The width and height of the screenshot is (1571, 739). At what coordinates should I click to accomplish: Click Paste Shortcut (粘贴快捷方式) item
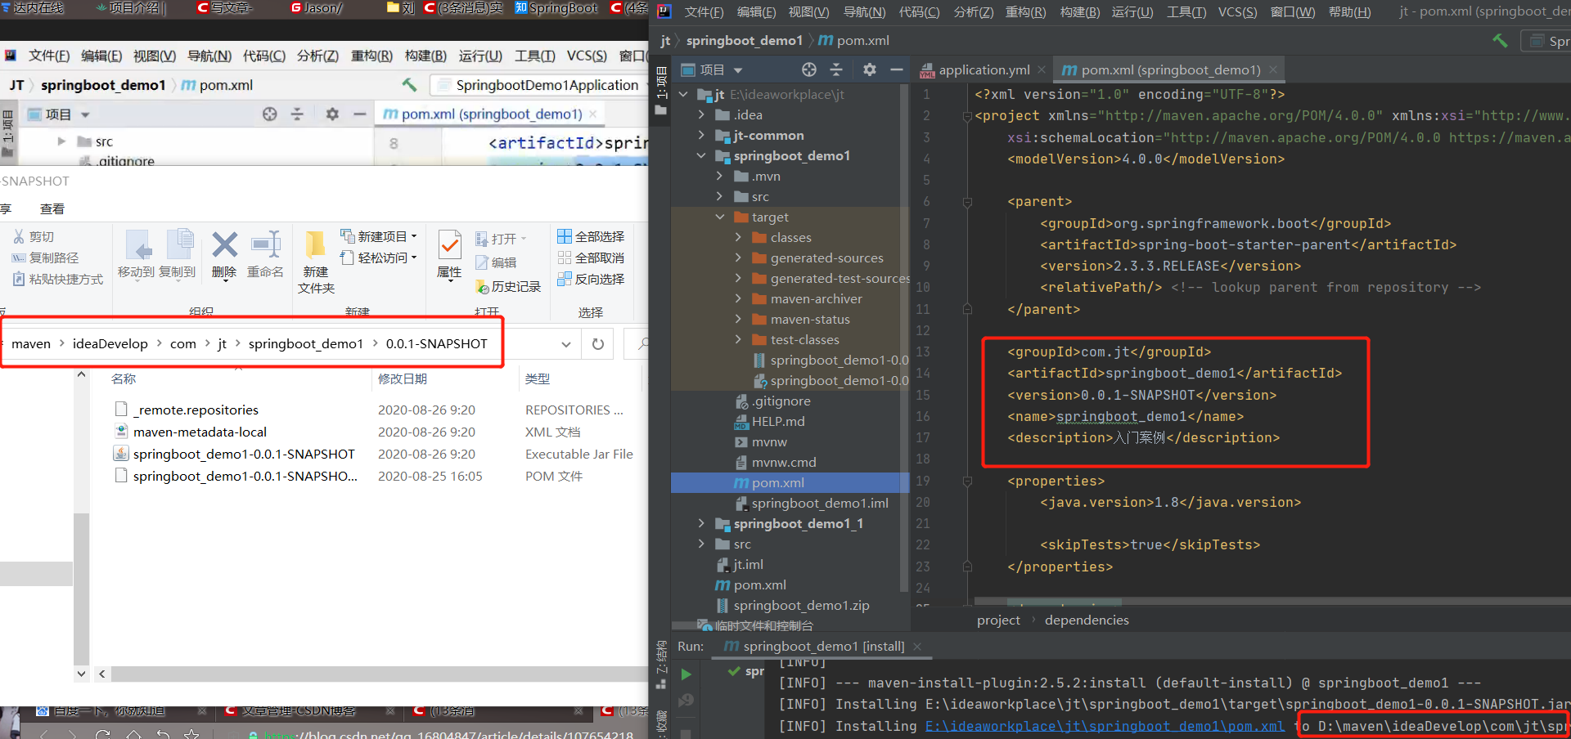(58, 279)
